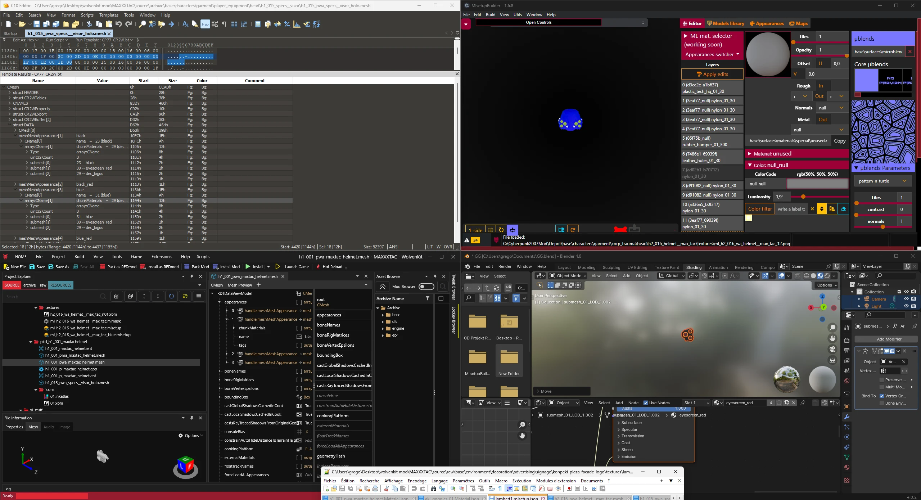
Task: Click Options button in Blender viewport
Action: click(x=826, y=285)
